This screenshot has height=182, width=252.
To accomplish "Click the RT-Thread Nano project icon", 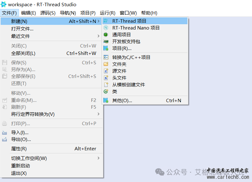I will (106, 28).
